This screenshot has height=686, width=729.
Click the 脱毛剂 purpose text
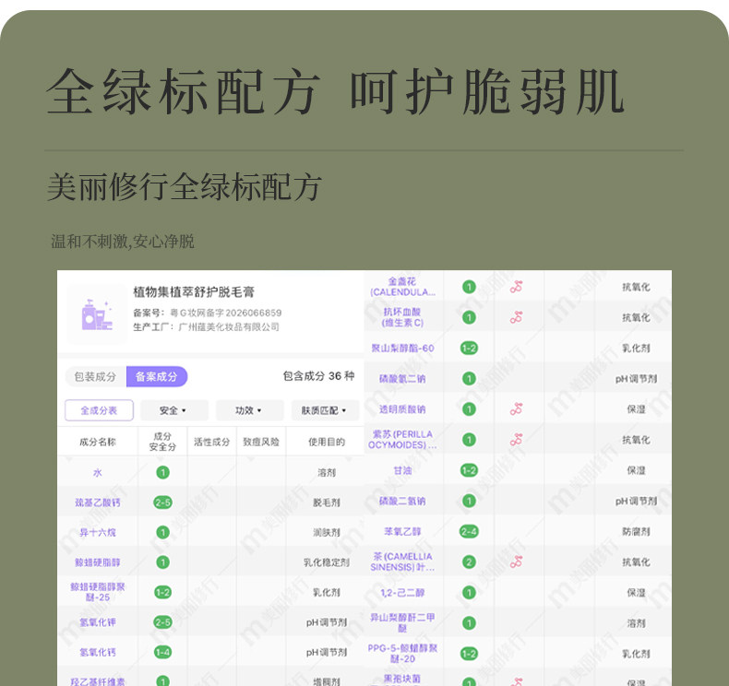[x=327, y=503]
